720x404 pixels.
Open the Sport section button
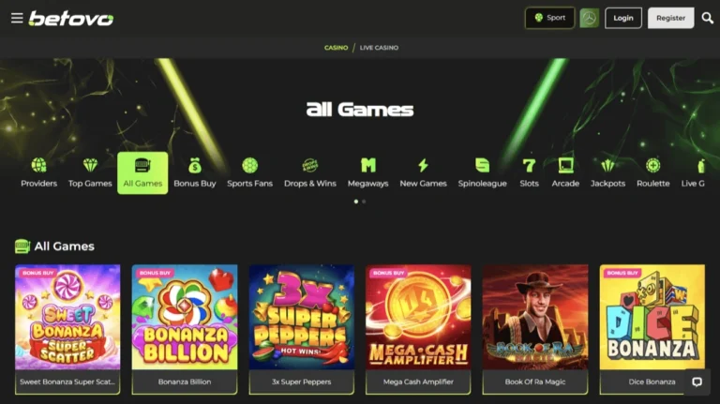549,18
